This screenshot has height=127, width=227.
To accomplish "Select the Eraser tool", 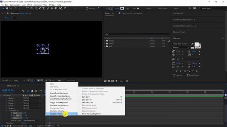I will click(56, 8).
